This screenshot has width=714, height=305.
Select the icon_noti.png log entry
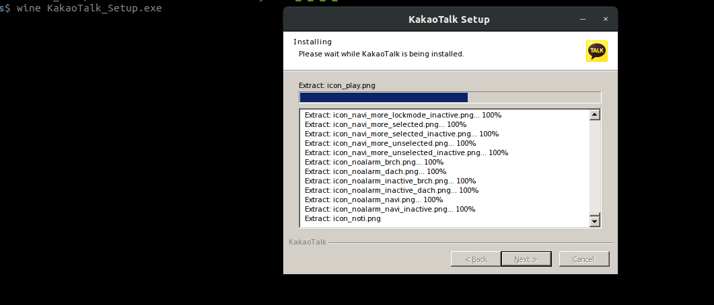(x=343, y=218)
